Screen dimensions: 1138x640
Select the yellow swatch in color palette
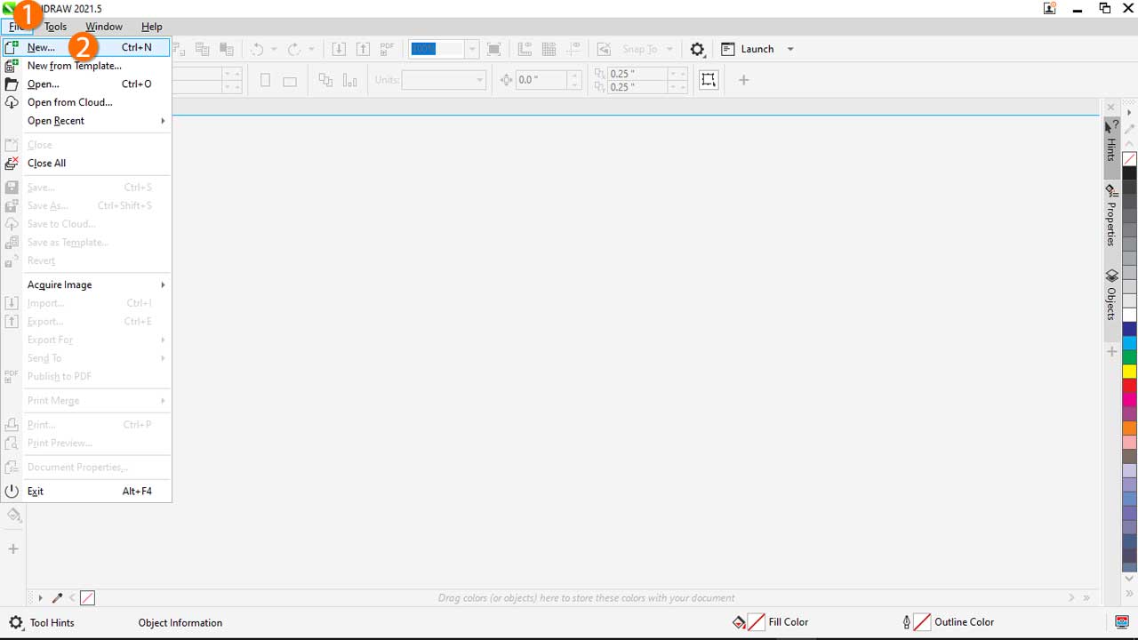[x=1129, y=371]
